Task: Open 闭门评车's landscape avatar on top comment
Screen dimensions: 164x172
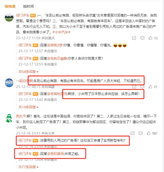Action: pos(9,17)
